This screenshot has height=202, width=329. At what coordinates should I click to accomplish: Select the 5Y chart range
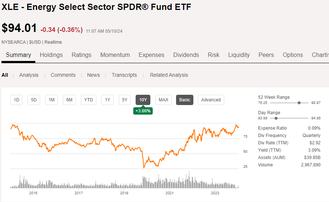point(125,100)
